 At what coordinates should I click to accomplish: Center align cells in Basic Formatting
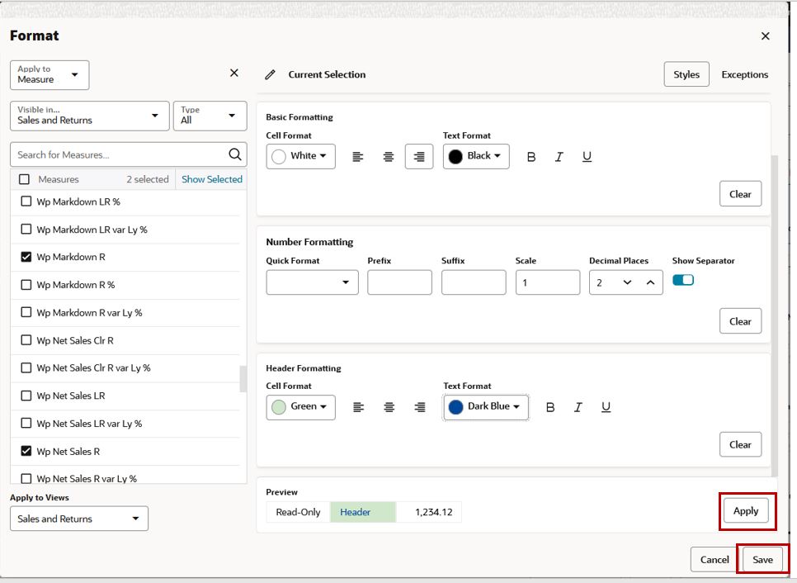pos(389,157)
